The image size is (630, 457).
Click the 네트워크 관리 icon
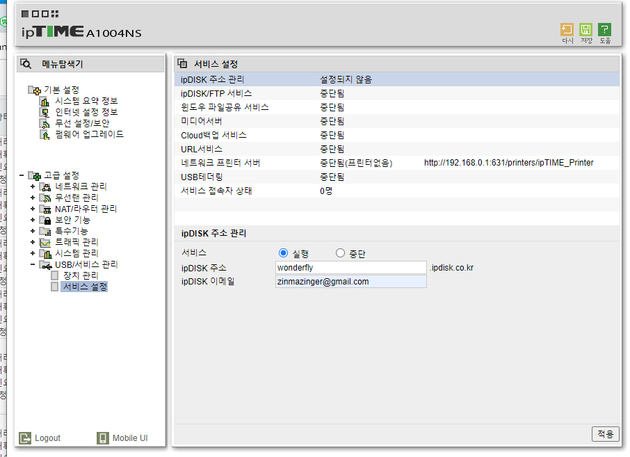[45, 187]
